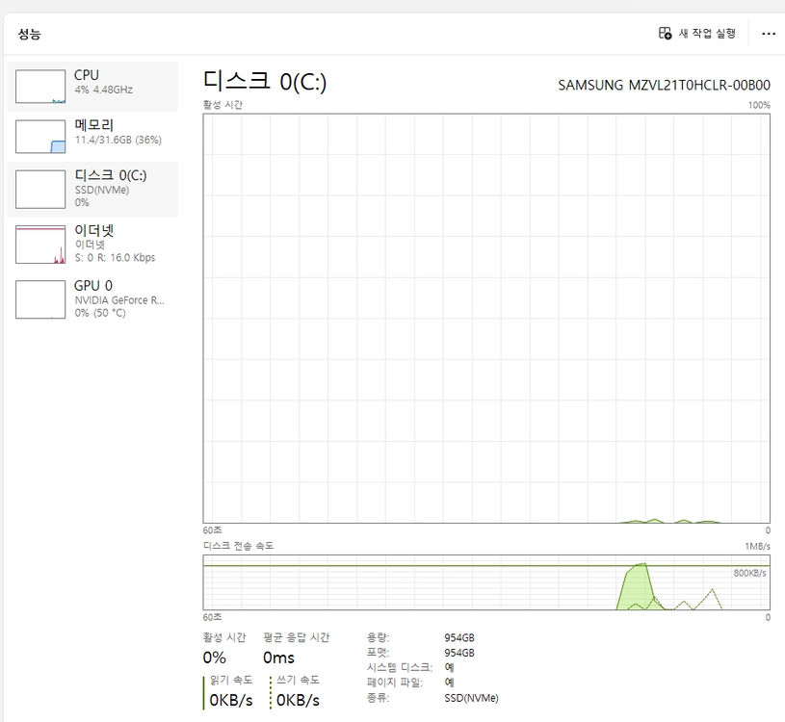Click the 100% active time scale label

pyautogui.click(x=759, y=105)
